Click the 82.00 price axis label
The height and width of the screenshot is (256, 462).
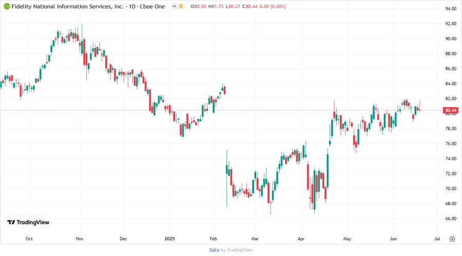451,99
